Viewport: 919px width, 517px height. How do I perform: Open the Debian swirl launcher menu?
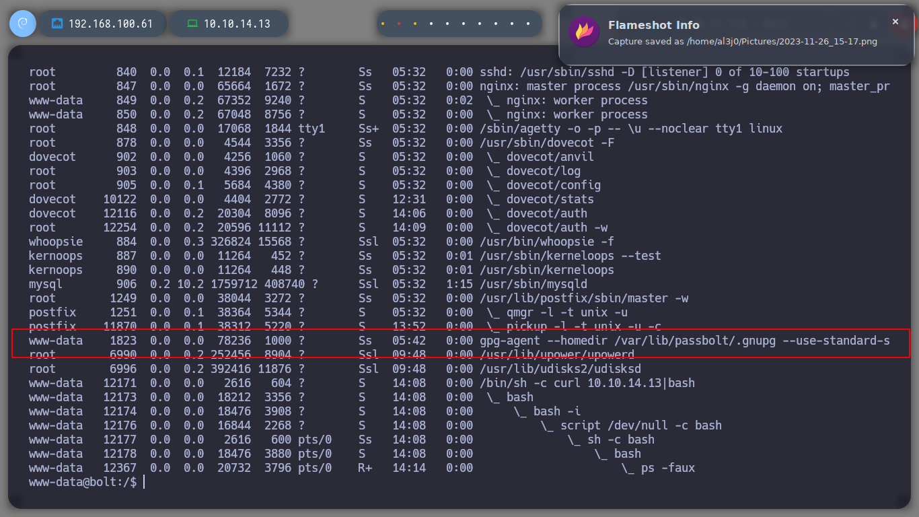[x=22, y=24]
